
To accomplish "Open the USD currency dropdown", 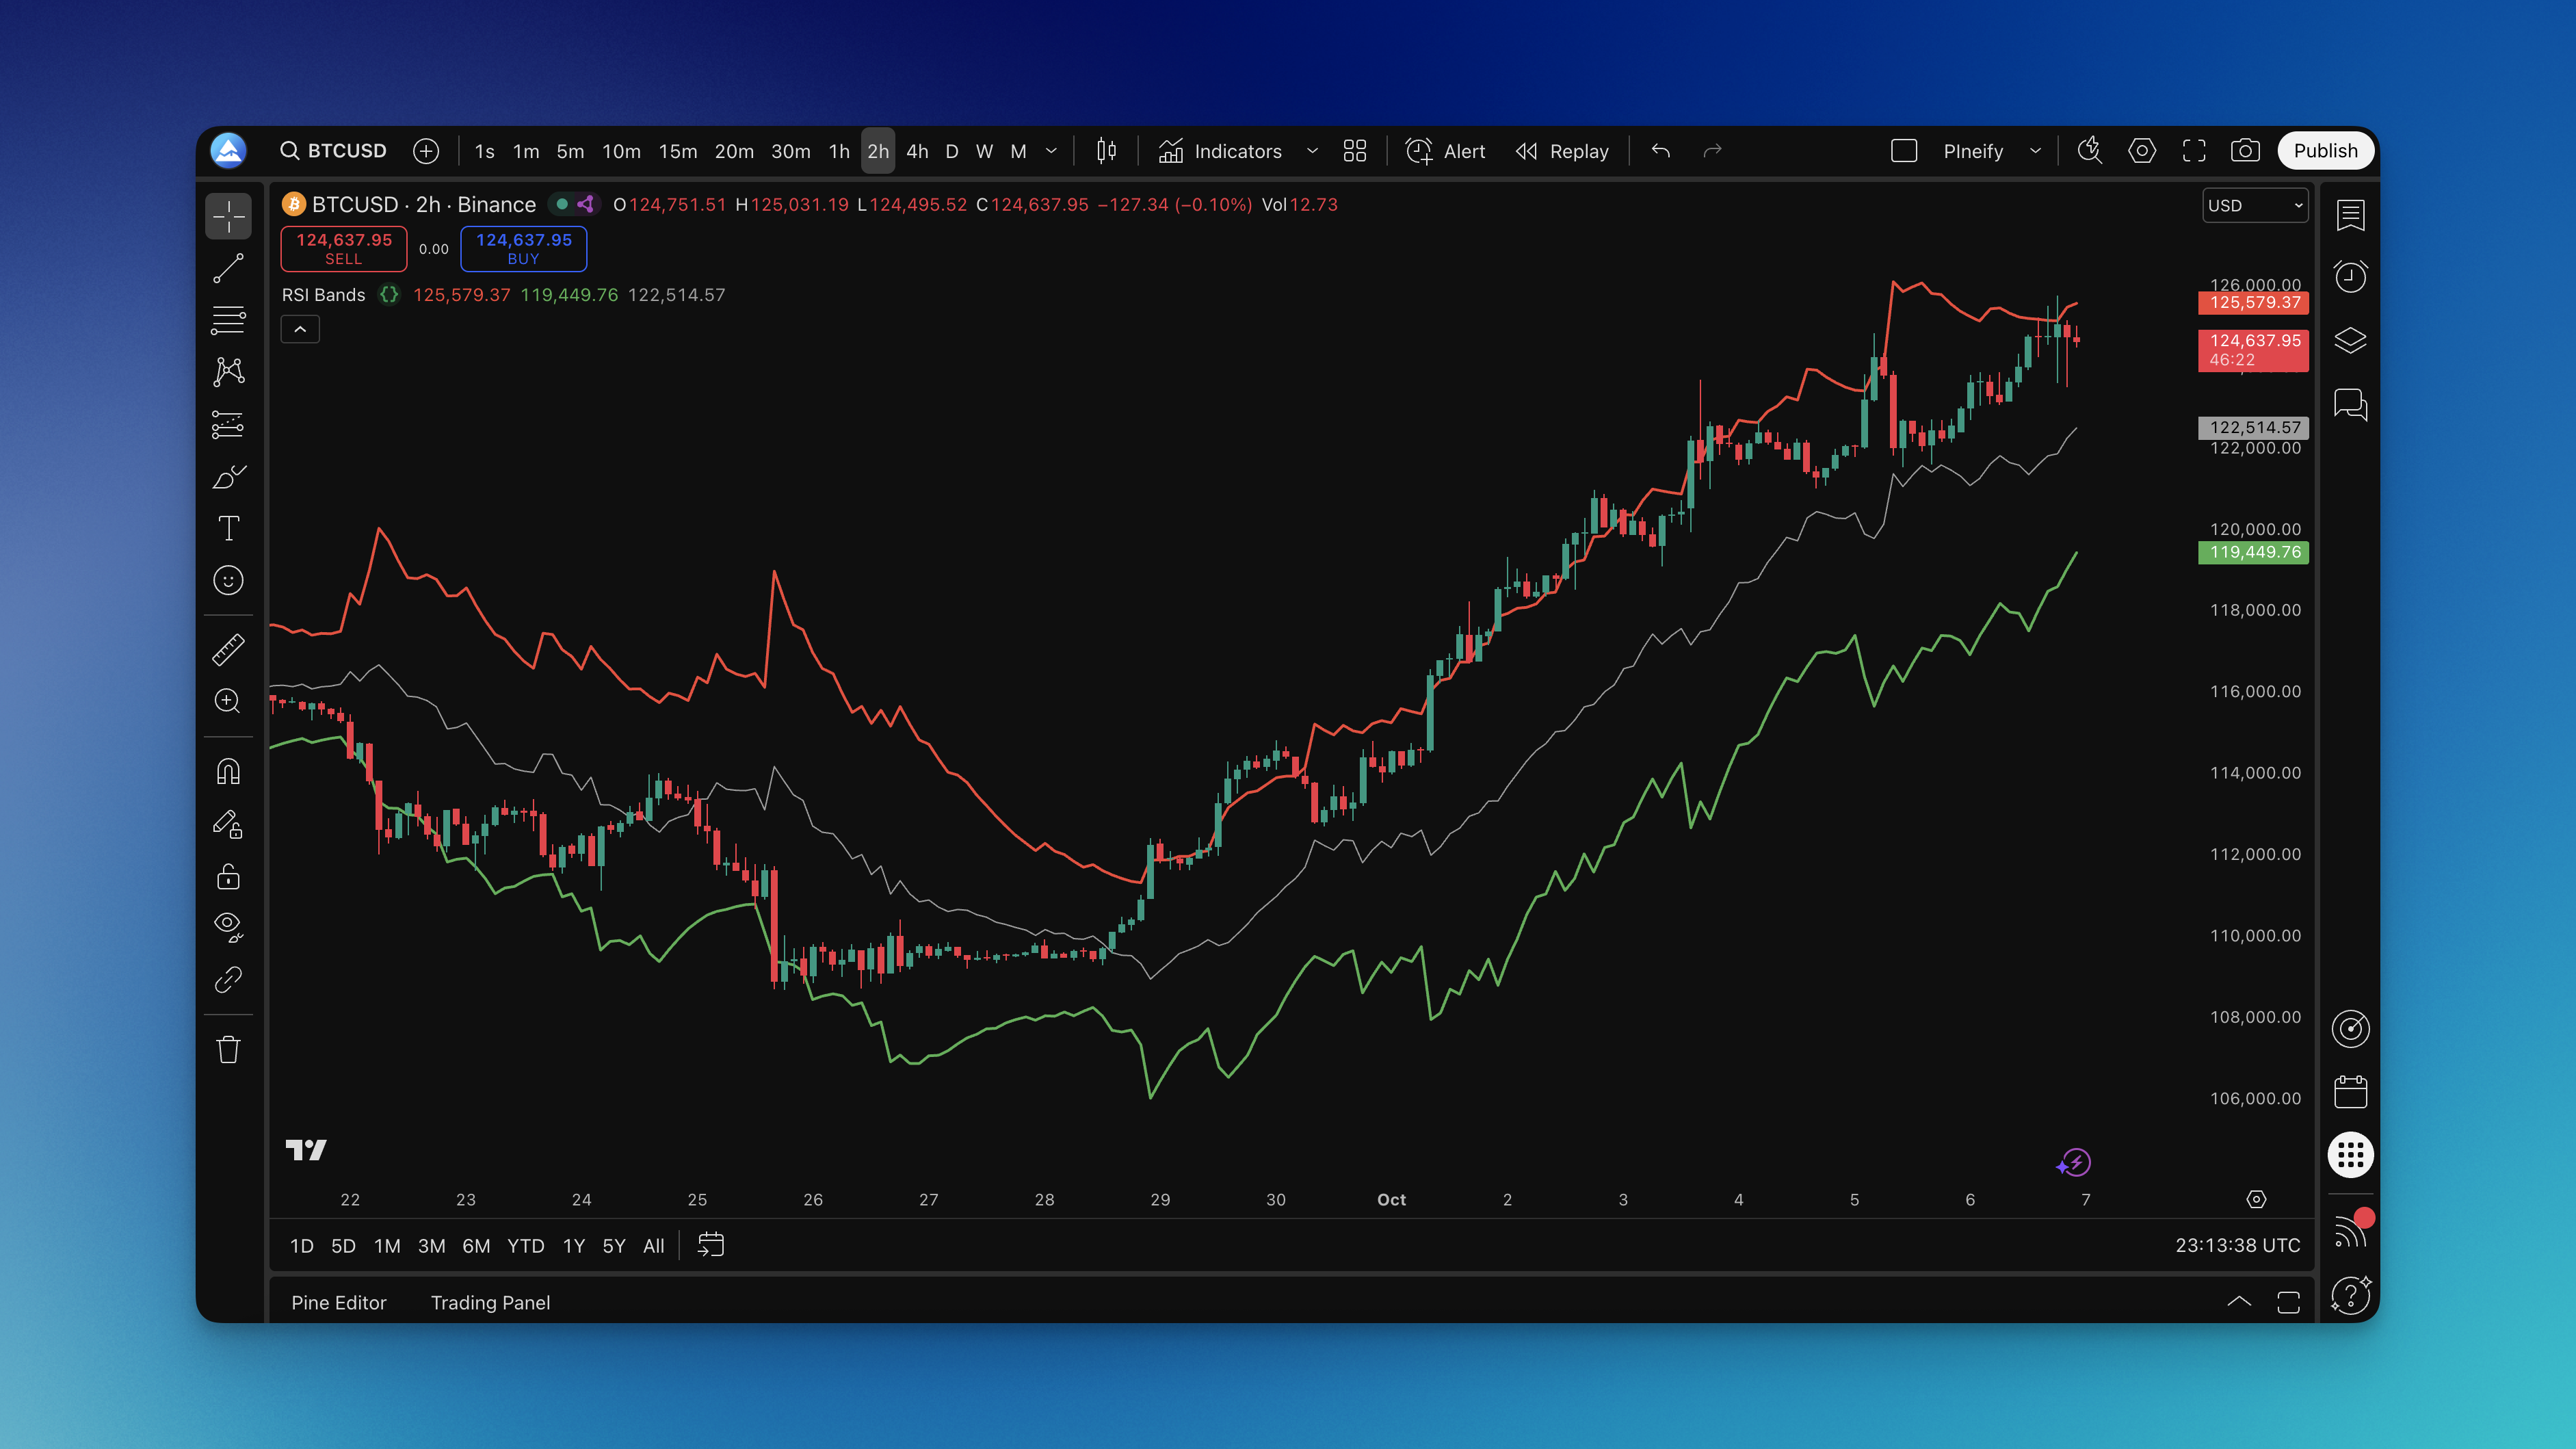I will [x=2255, y=205].
